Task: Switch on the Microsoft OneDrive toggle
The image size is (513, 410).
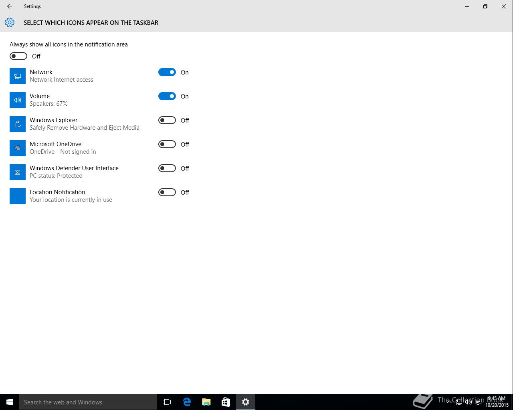Action: coord(167,144)
